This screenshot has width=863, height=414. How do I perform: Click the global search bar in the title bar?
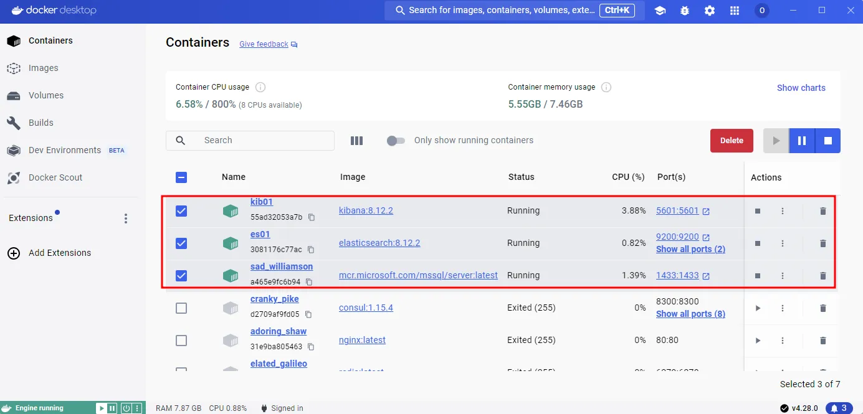(x=514, y=11)
